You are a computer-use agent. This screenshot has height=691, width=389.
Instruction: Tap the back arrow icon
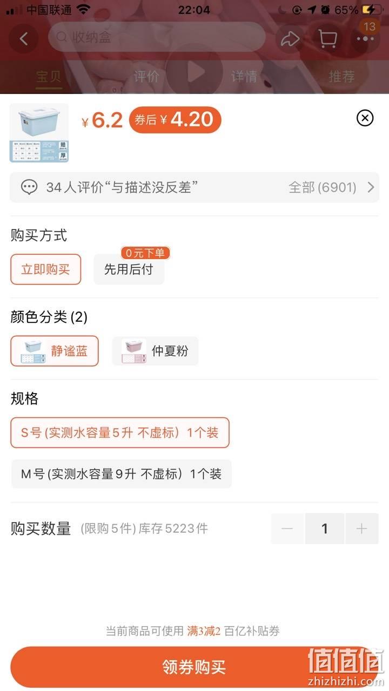(23, 39)
